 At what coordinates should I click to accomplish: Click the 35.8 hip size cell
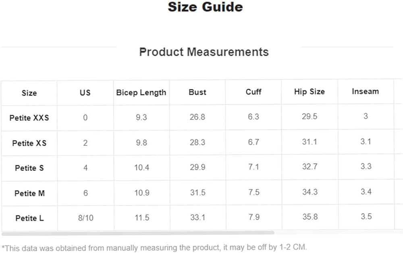[310, 217]
